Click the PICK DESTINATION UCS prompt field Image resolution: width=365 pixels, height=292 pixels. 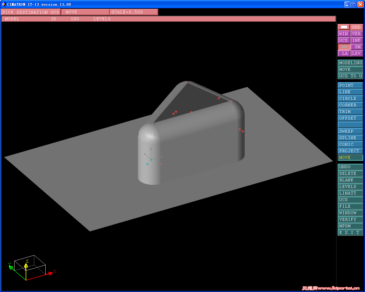pyautogui.click(x=31, y=12)
